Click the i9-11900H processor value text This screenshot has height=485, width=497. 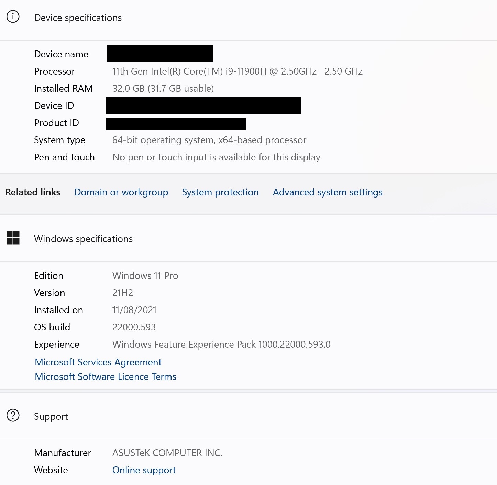(237, 71)
